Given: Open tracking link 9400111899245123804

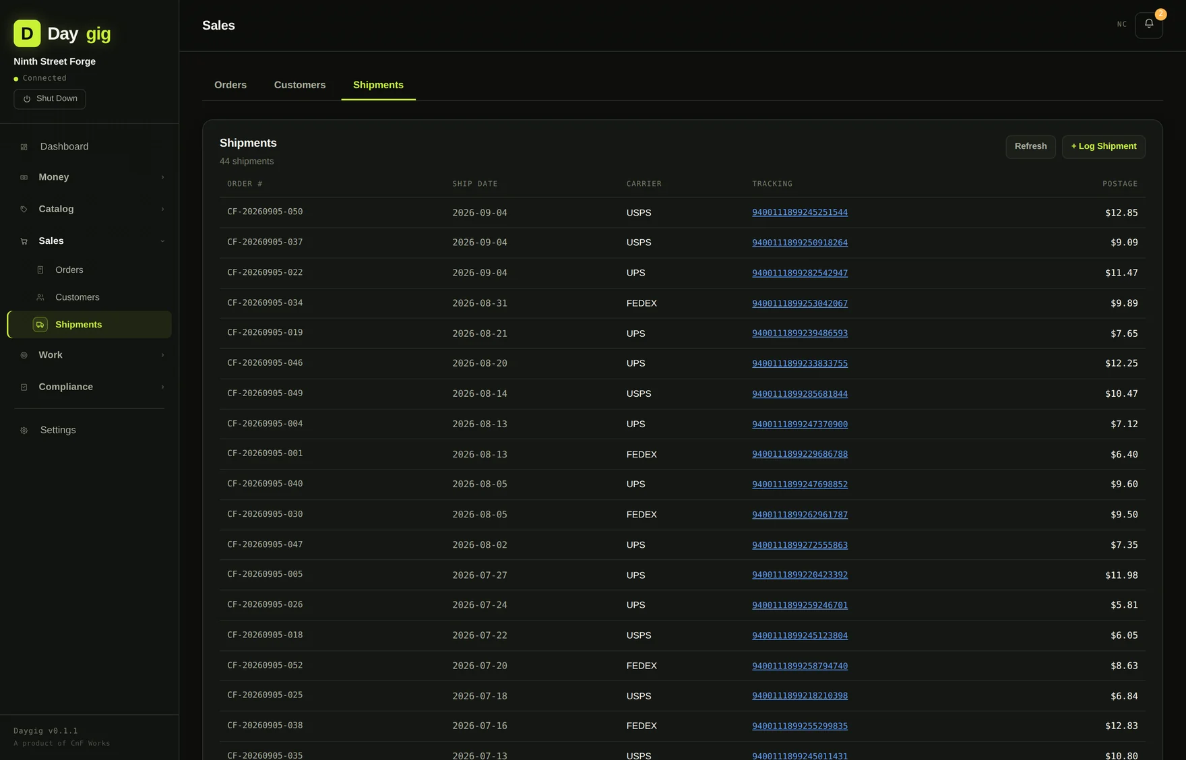Looking at the screenshot, I should click(x=800, y=635).
